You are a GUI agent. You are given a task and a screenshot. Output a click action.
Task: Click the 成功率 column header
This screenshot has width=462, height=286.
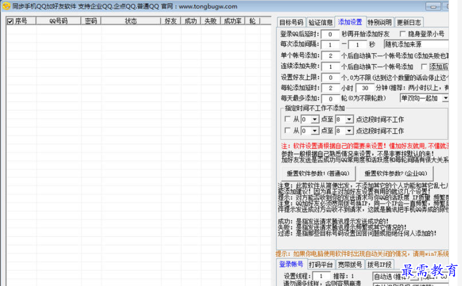(x=232, y=21)
